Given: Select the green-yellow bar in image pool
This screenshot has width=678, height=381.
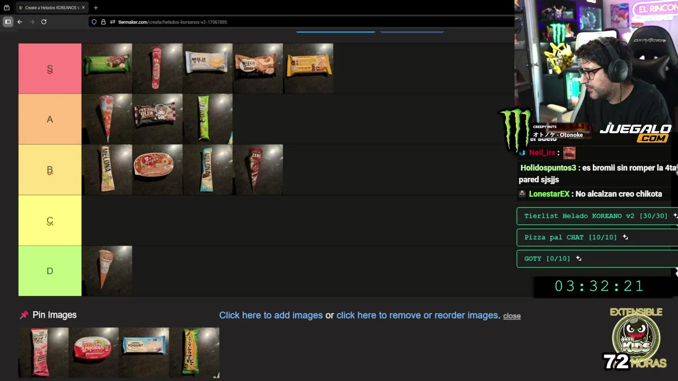Looking at the screenshot, I should [194, 352].
